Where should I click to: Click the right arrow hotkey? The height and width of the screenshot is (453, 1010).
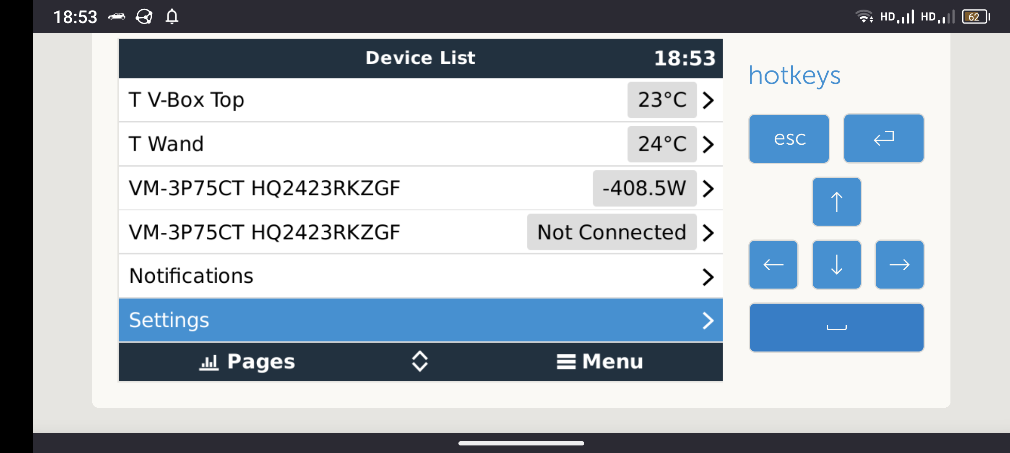pyautogui.click(x=899, y=265)
